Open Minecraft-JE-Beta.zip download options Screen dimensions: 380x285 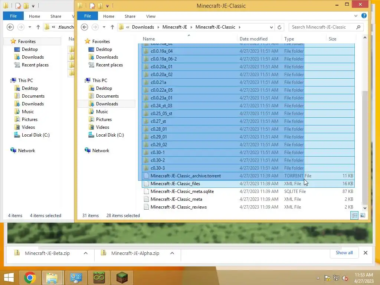pyautogui.click(x=86, y=253)
